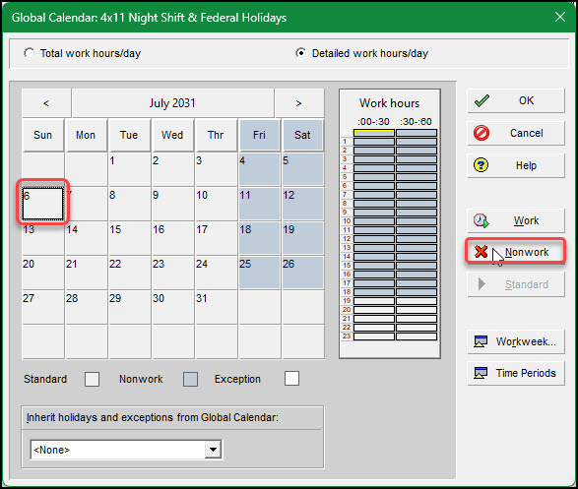The image size is (578, 489).
Task: Click the Time Periods icon
Action: click(x=481, y=373)
